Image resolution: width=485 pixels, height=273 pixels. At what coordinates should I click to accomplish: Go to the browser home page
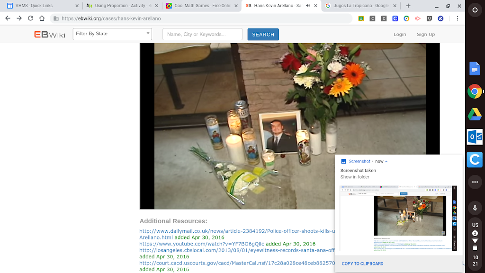[42, 18]
